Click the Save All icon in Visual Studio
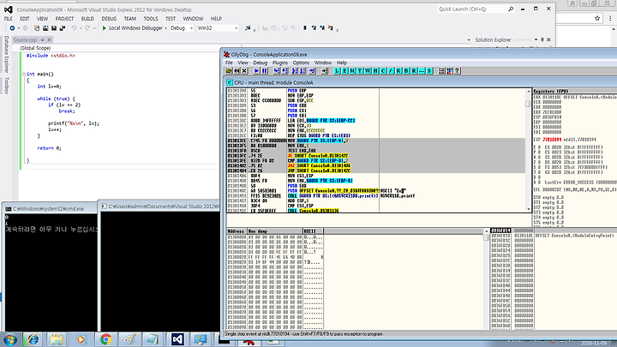The height and width of the screenshot is (347, 617). (x=63, y=28)
